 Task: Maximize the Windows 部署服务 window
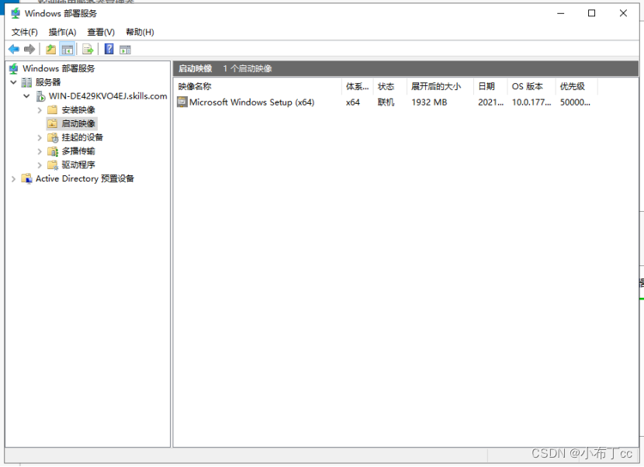[592, 13]
